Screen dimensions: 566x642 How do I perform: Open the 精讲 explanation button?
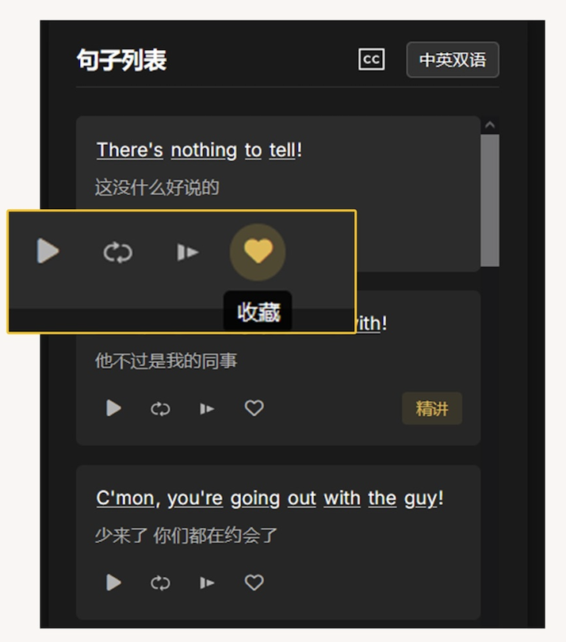(x=432, y=408)
